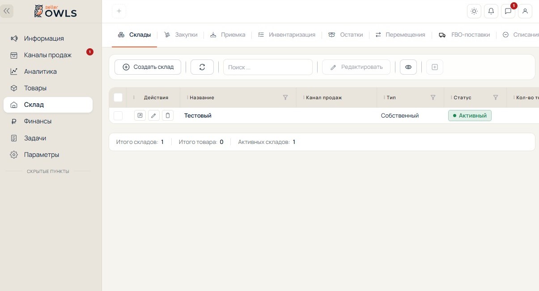Screen dimensions: 539x291
Task: Click the Собственный type cell
Action: (x=400, y=116)
